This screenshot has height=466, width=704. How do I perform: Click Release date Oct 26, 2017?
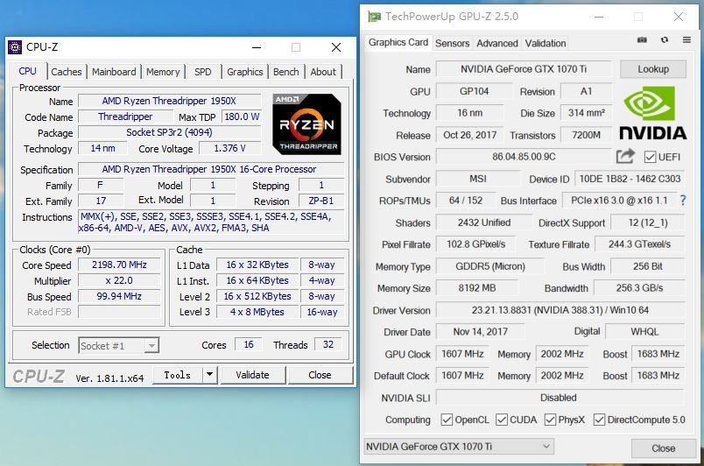469,135
